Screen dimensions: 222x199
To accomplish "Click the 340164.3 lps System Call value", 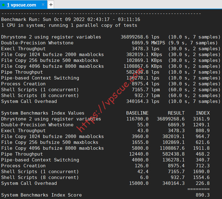I will 143,101.
